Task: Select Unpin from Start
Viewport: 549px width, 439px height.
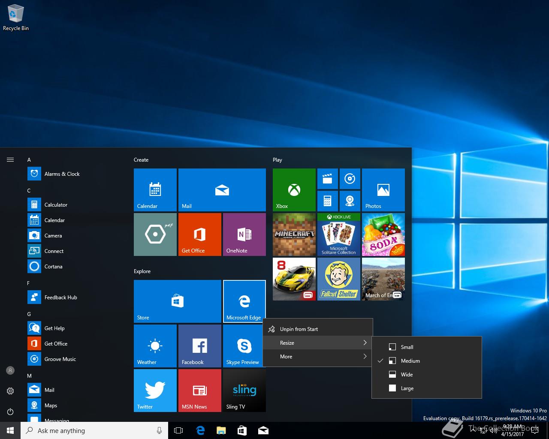Action: (x=318, y=329)
